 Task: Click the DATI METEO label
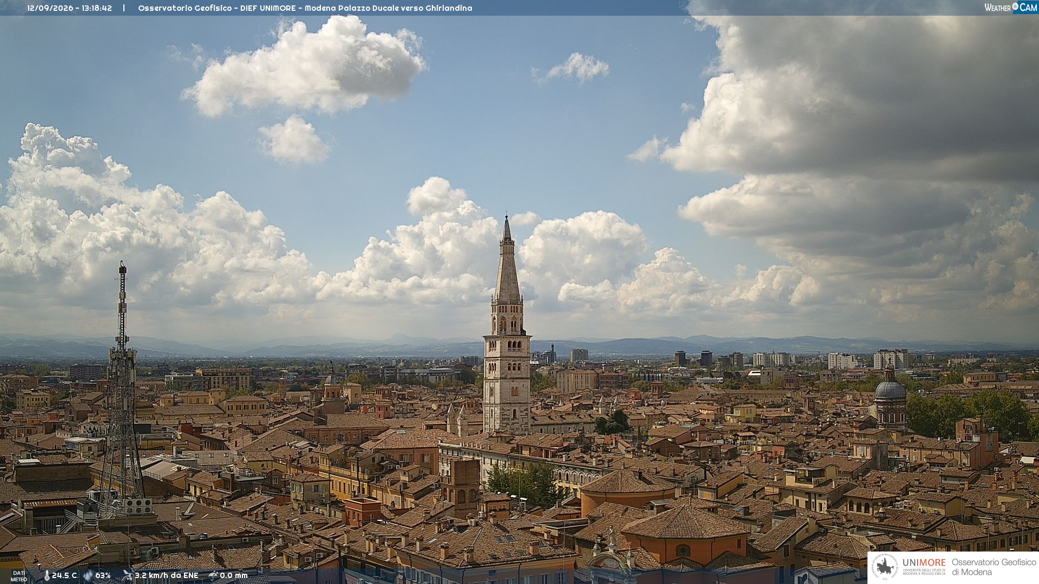pyautogui.click(x=18, y=576)
